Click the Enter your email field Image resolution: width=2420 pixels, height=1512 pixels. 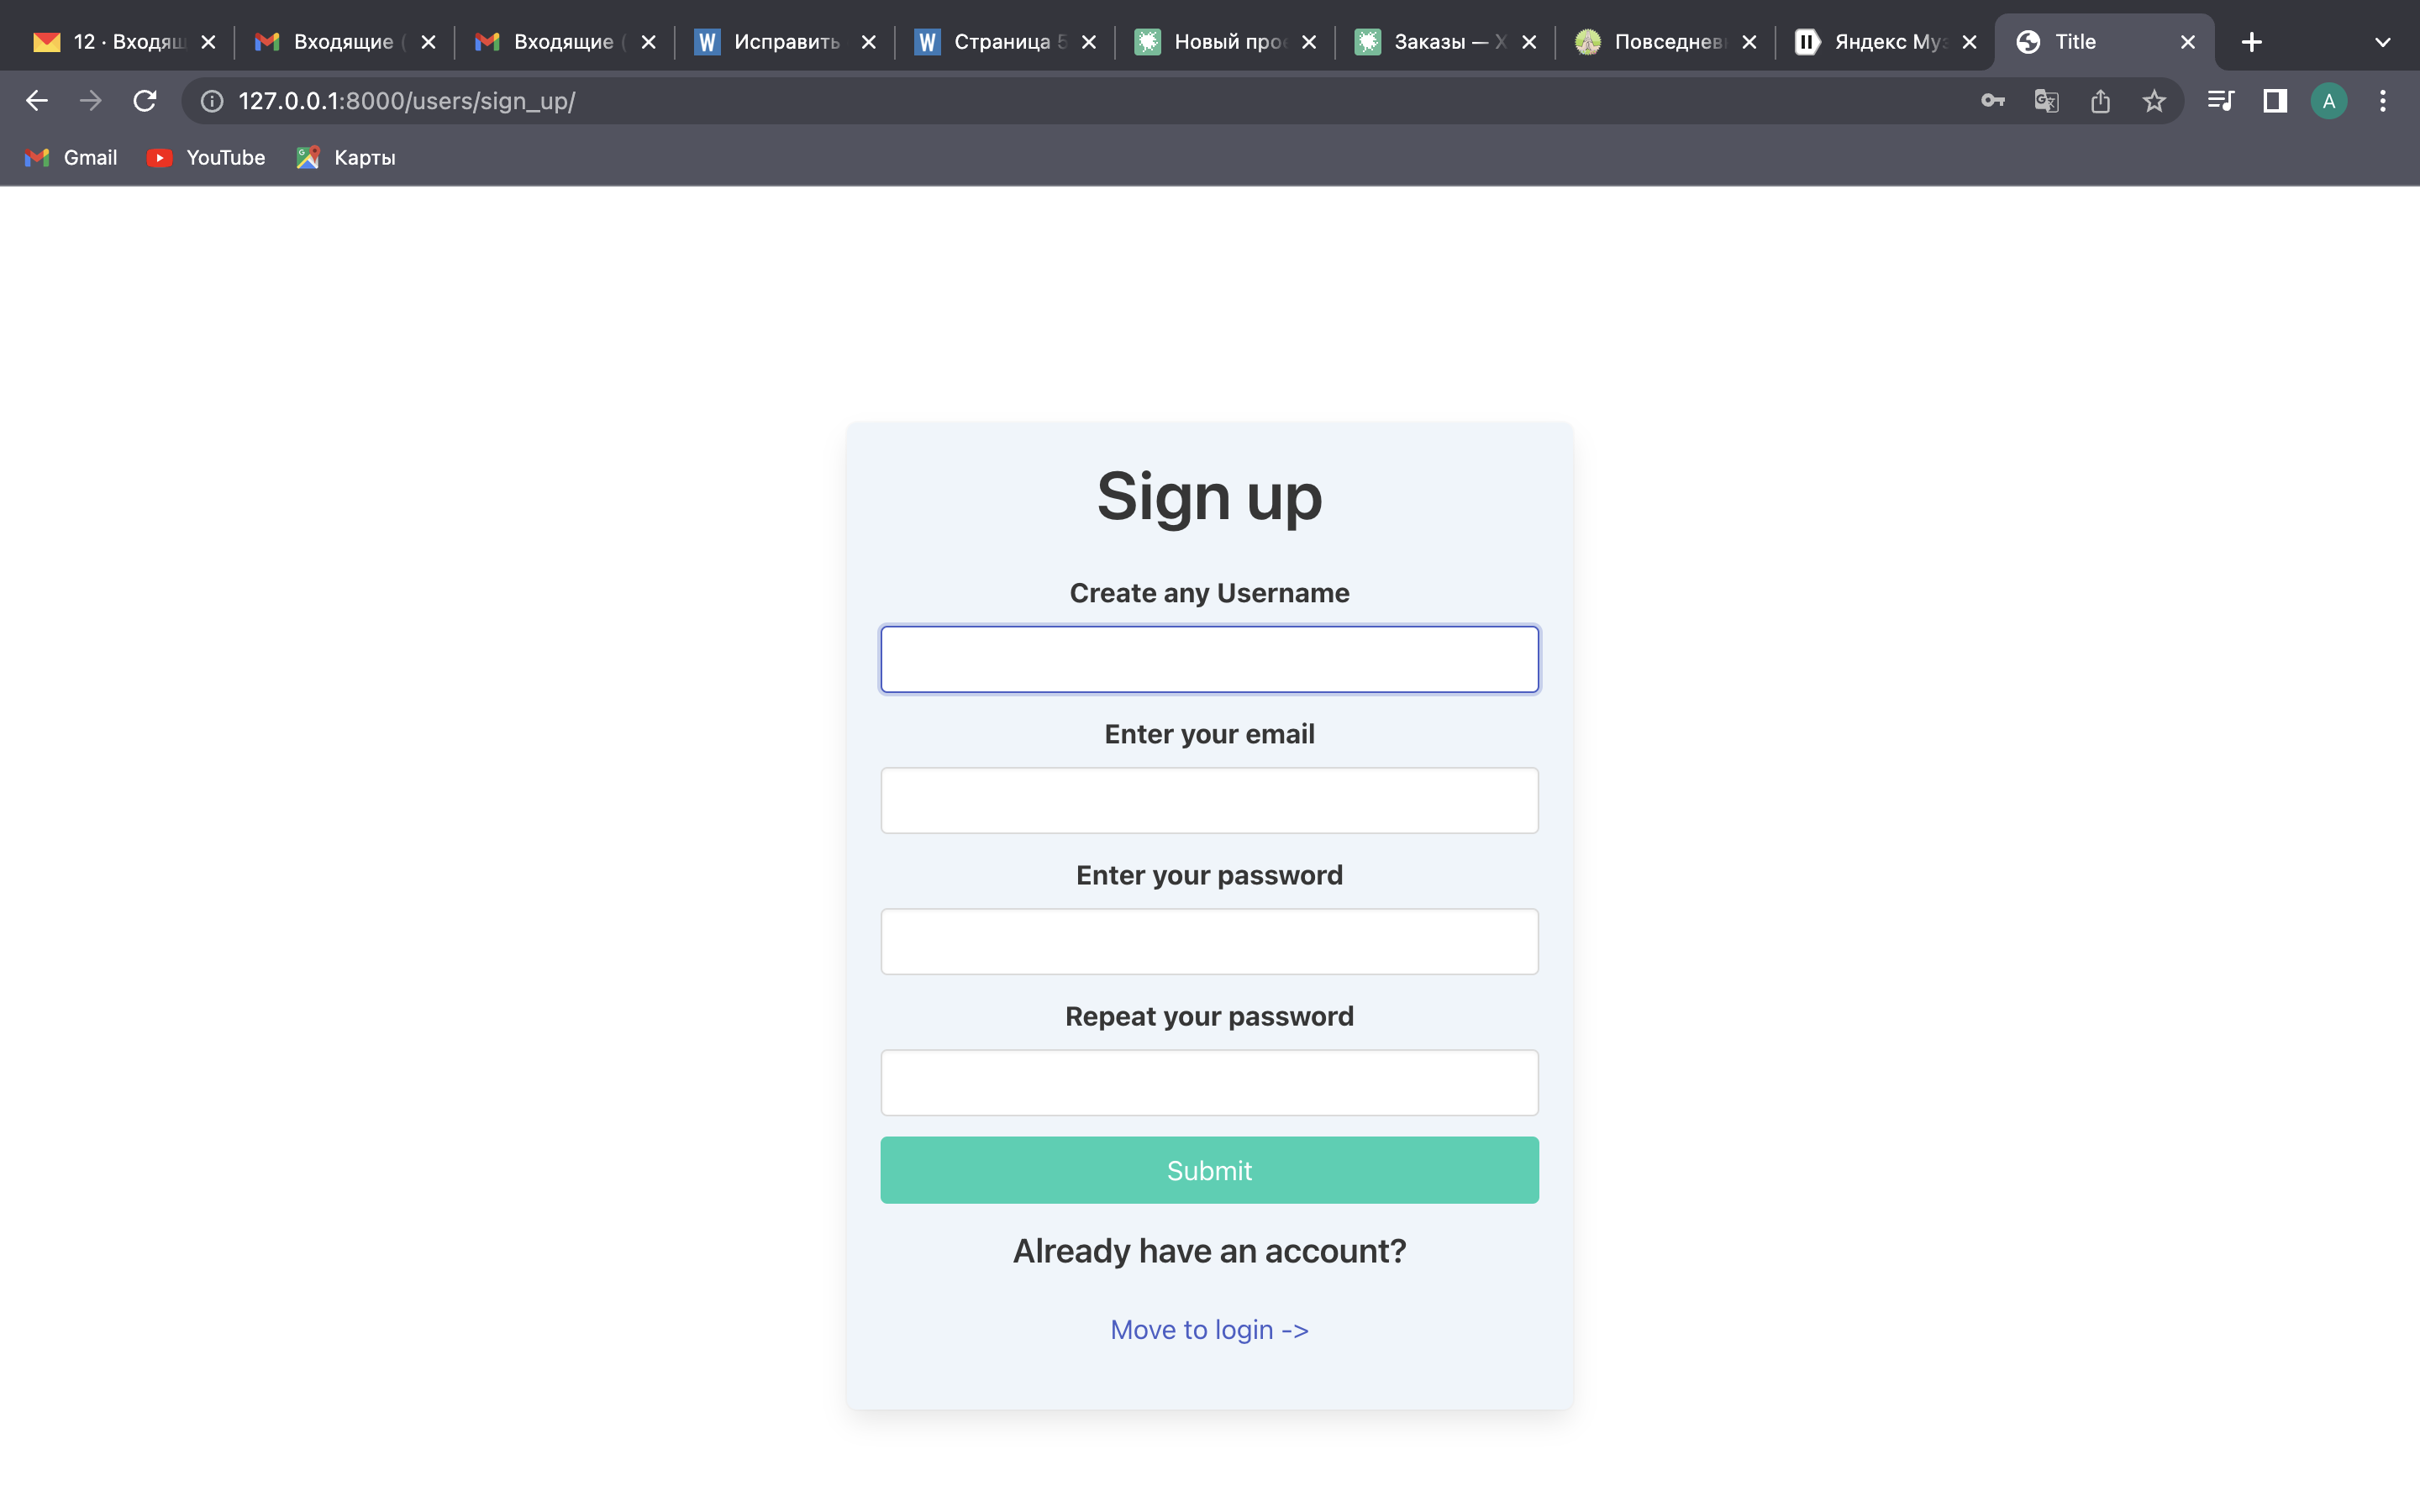coord(1209,800)
